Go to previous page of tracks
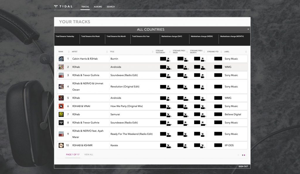This screenshot has width=300, height=174. coord(238,155)
